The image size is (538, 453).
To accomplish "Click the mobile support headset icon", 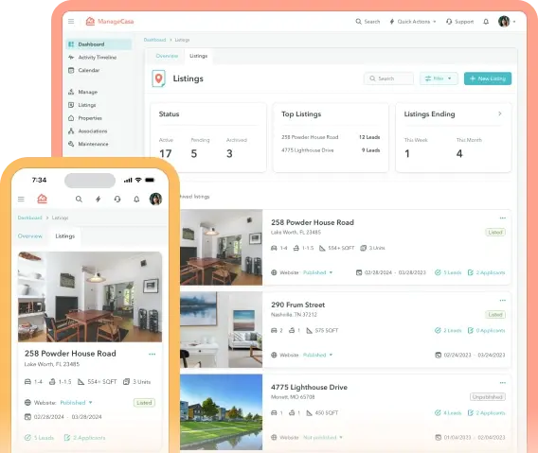I will (117, 200).
